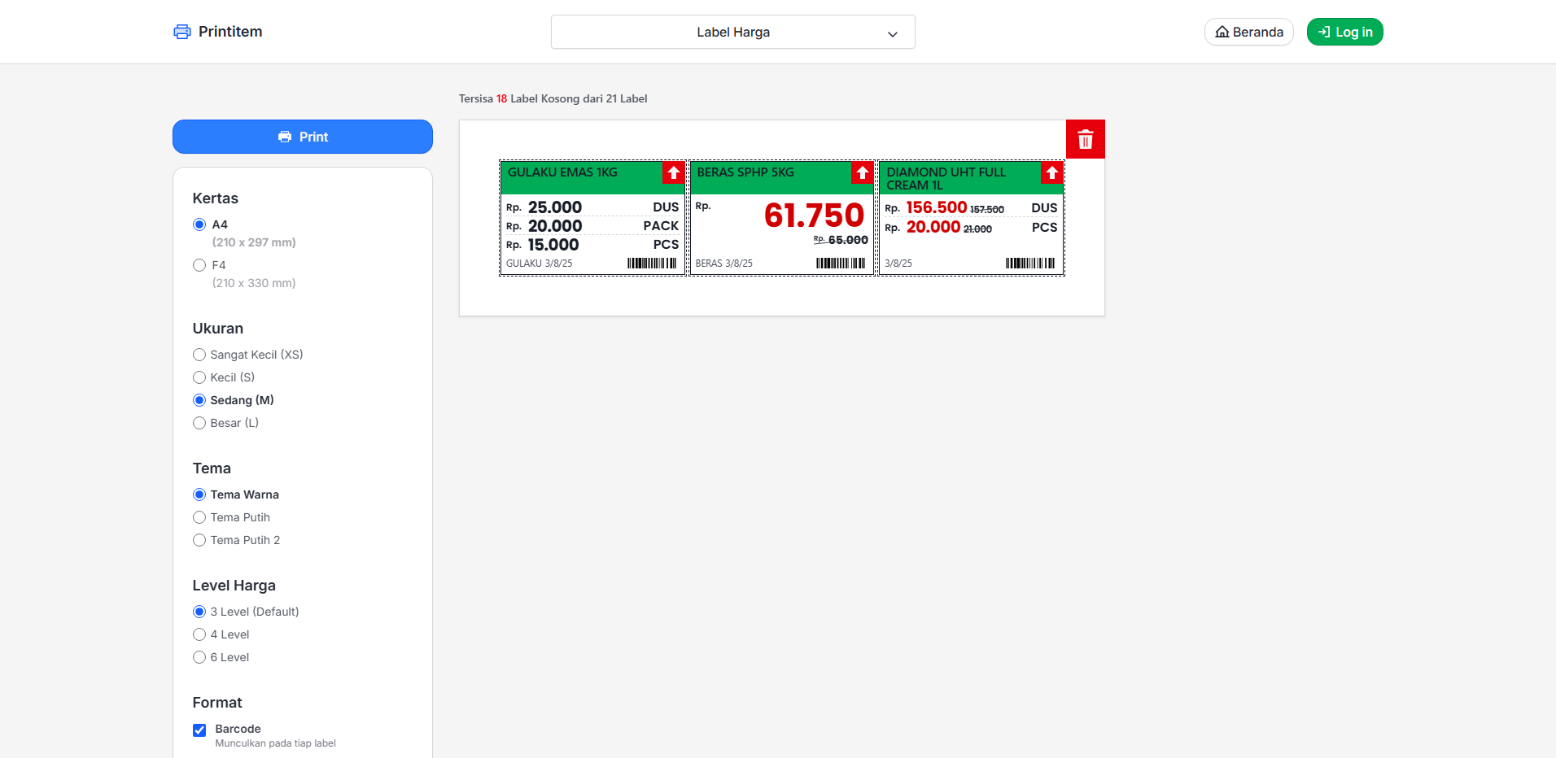
Task: Select F4 paper size
Action: pos(199,265)
